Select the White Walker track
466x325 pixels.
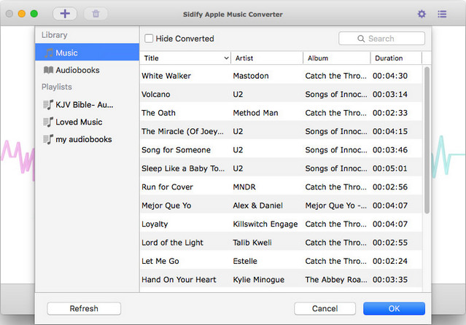[x=166, y=76]
